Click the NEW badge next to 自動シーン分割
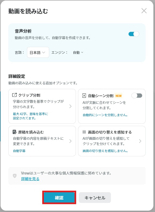The height and width of the screenshot is (212, 155). click(x=118, y=96)
